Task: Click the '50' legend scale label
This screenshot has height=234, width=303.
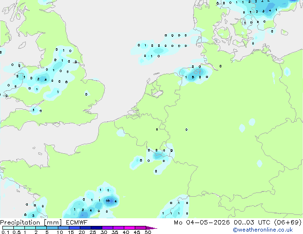Action: pos(148,232)
